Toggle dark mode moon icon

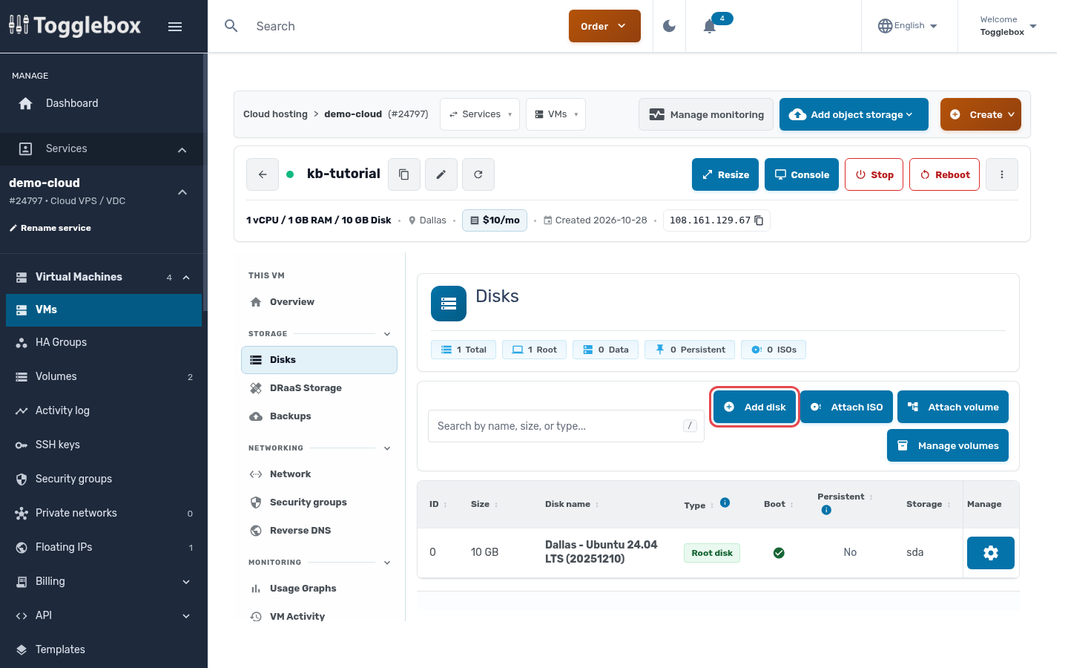[669, 26]
